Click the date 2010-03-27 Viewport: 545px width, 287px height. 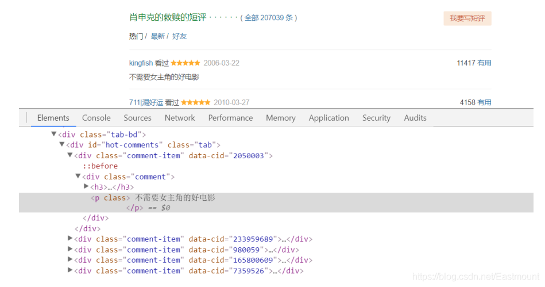pos(231,102)
